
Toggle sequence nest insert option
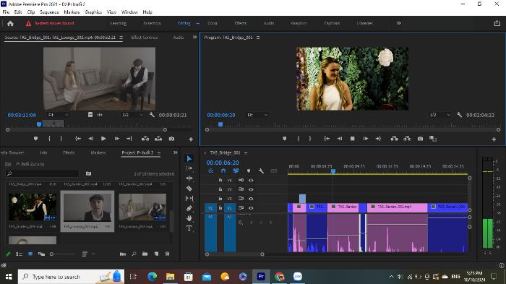211,171
